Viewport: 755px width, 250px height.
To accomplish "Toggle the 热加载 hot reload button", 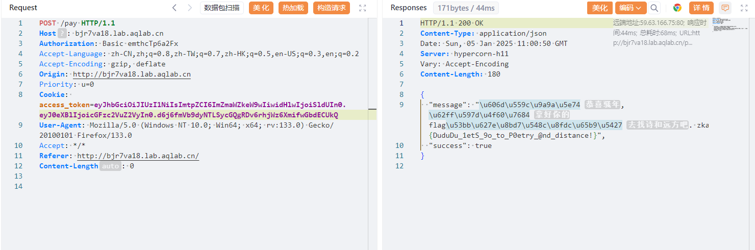I will tap(293, 8).
